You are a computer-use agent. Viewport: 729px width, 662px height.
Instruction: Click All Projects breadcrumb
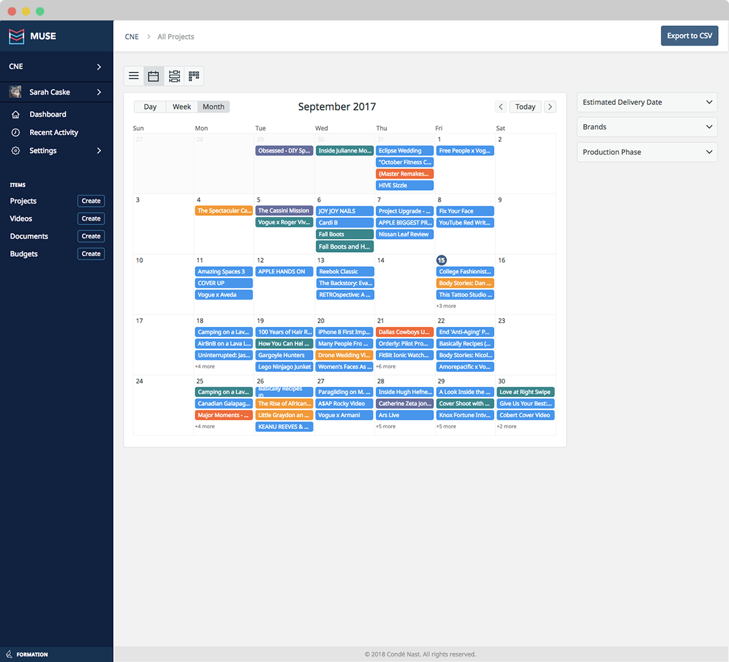pyautogui.click(x=176, y=37)
